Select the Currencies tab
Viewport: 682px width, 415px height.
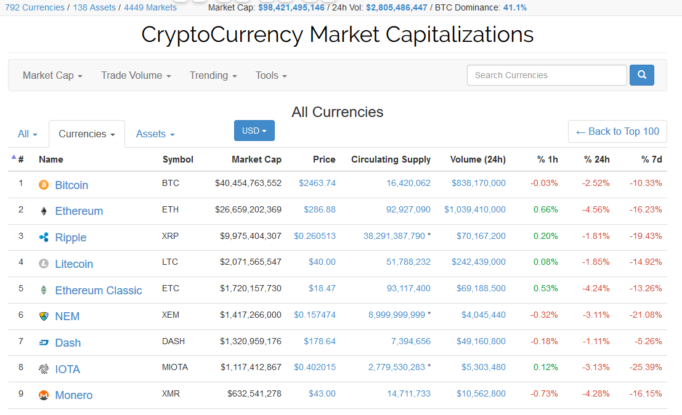pos(86,134)
